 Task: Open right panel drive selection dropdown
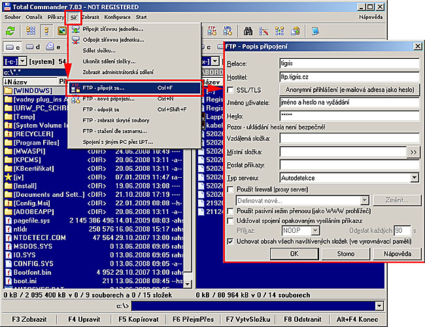215,61
